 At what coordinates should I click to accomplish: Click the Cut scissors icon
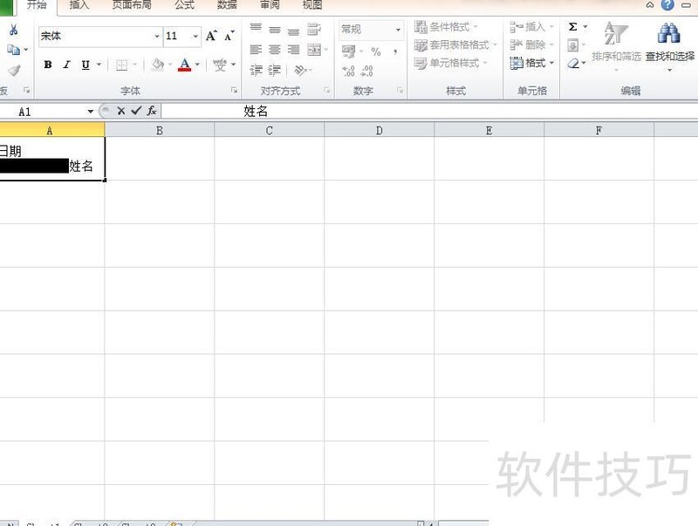(13, 30)
